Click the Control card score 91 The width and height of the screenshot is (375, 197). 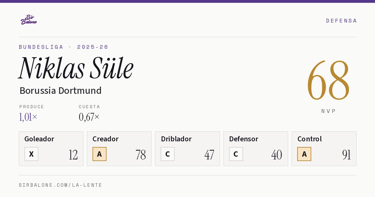[346, 155]
